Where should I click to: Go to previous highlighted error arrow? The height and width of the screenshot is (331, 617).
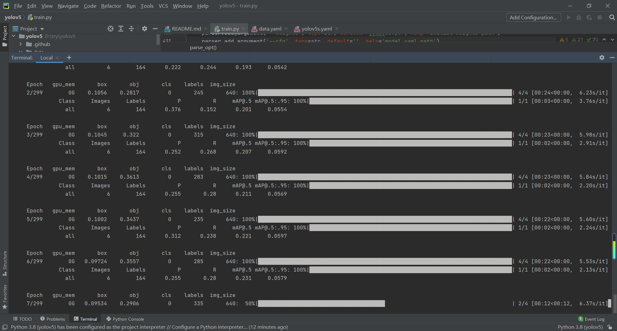(x=604, y=40)
